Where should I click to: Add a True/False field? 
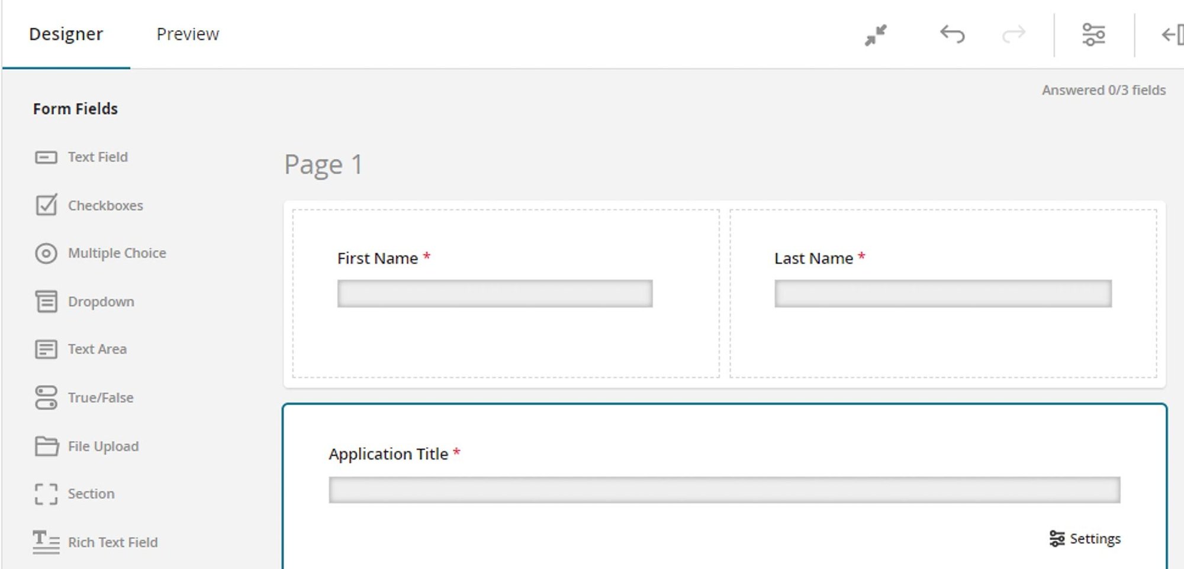coord(101,397)
